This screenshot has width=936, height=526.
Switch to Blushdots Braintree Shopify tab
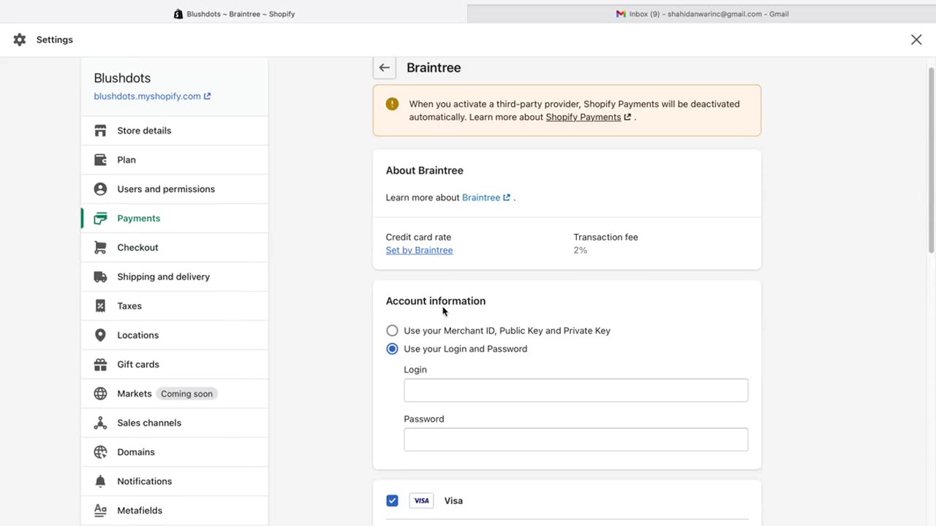(x=234, y=14)
